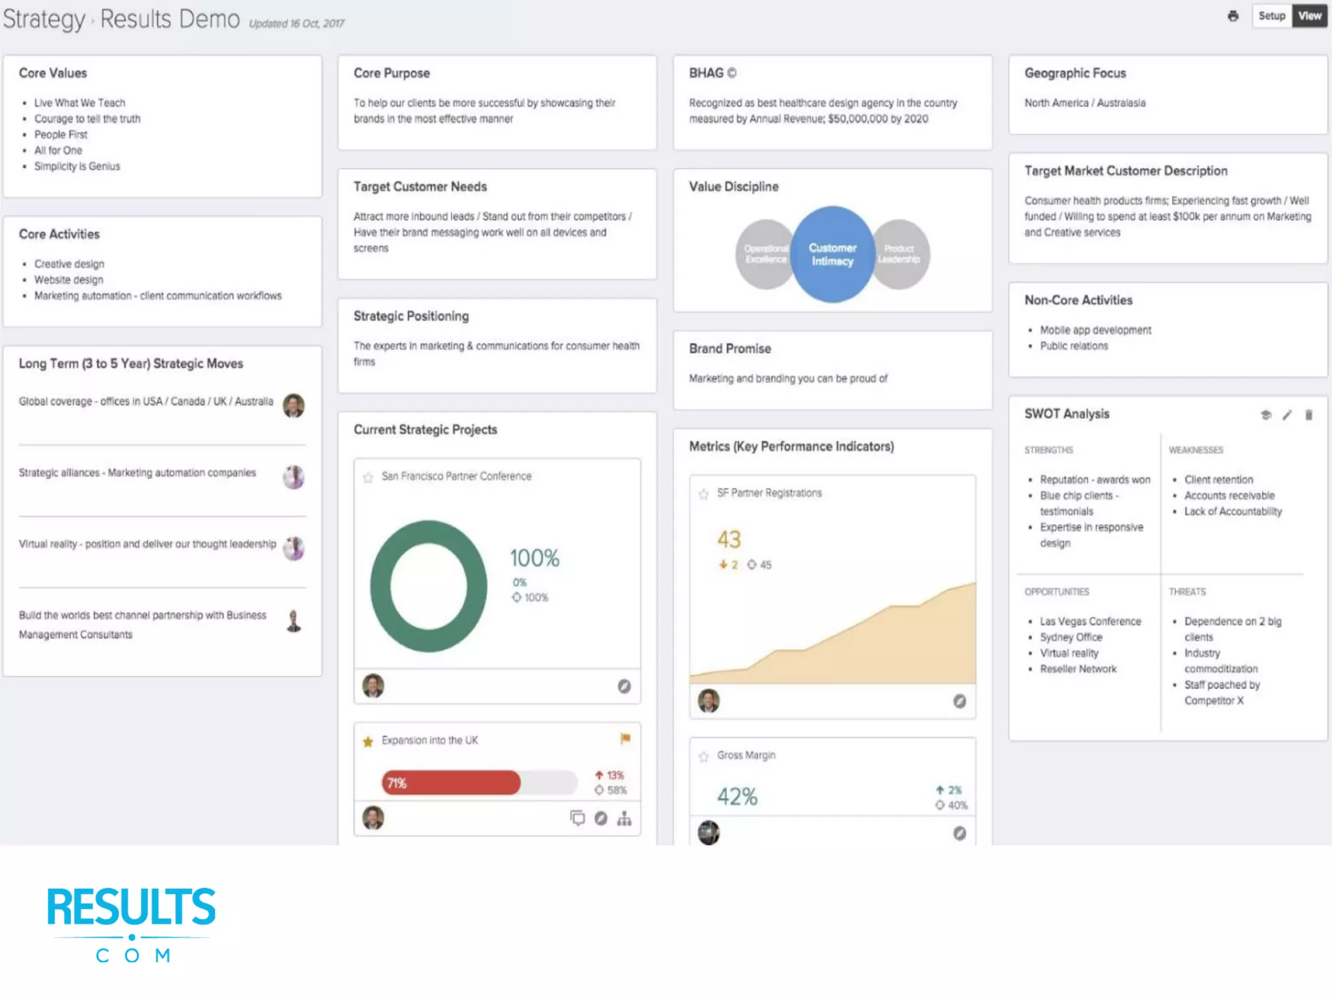Open comments on Expansion into the UK
This screenshot has width=1332, height=999.
tap(577, 818)
